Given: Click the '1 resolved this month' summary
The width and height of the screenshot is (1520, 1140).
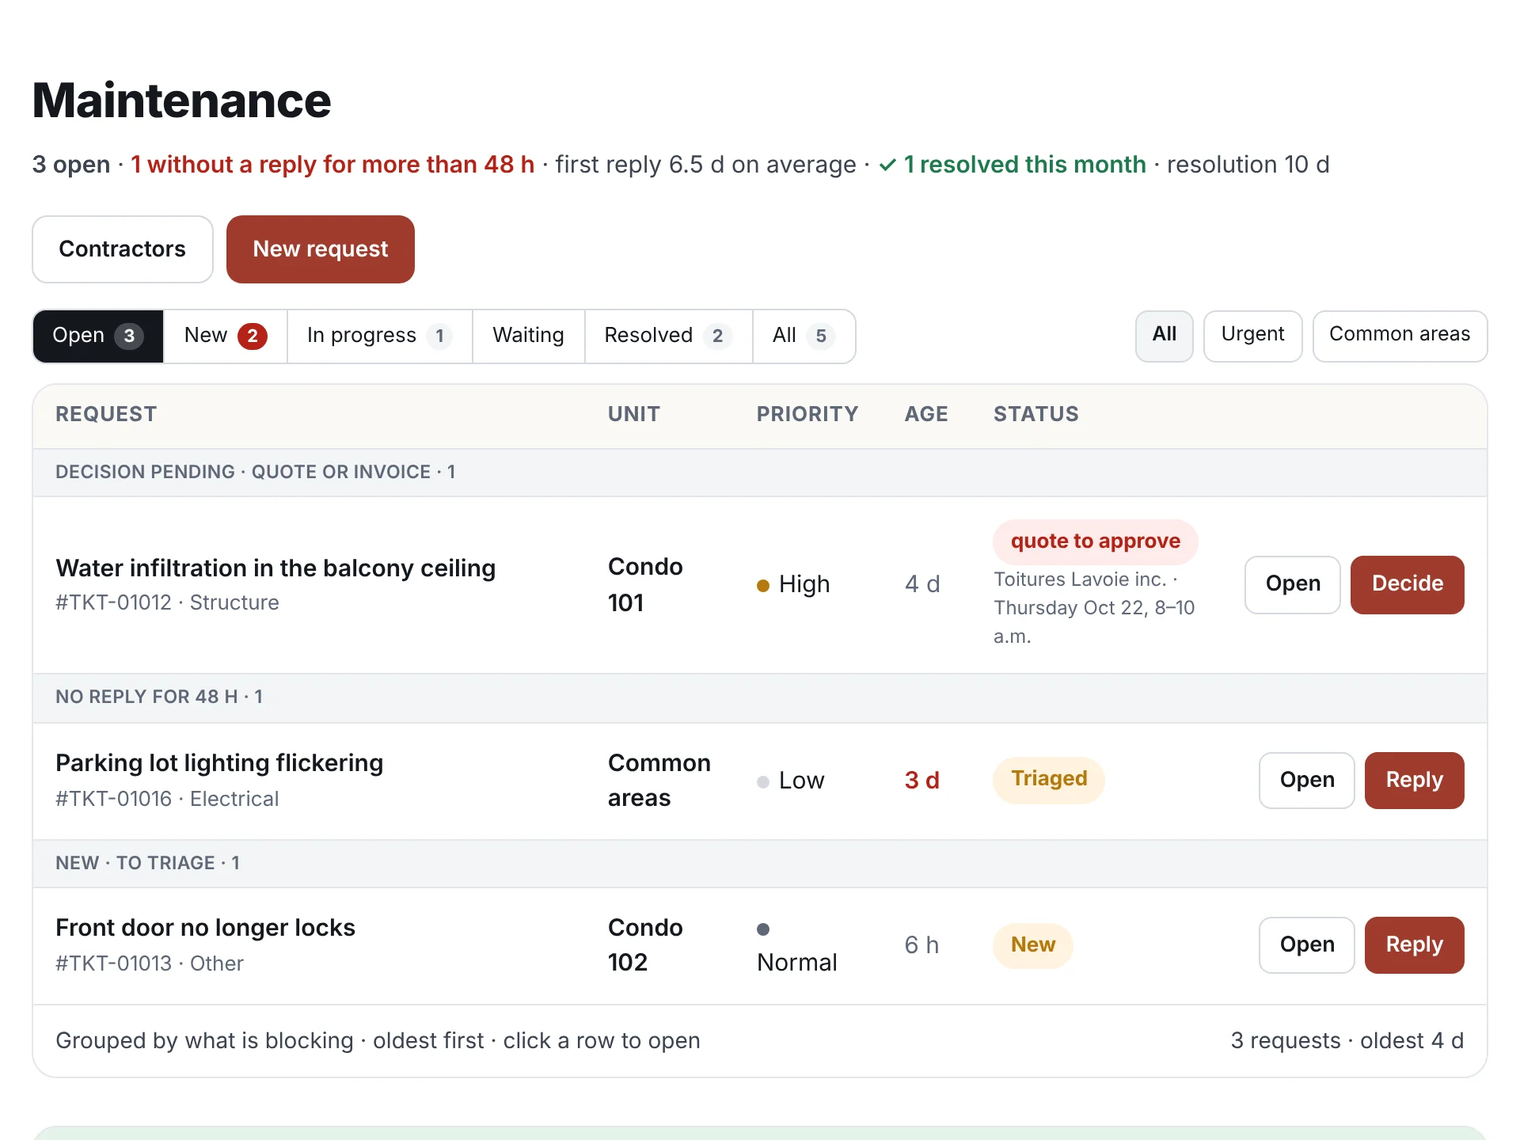Looking at the screenshot, I should [1024, 165].
